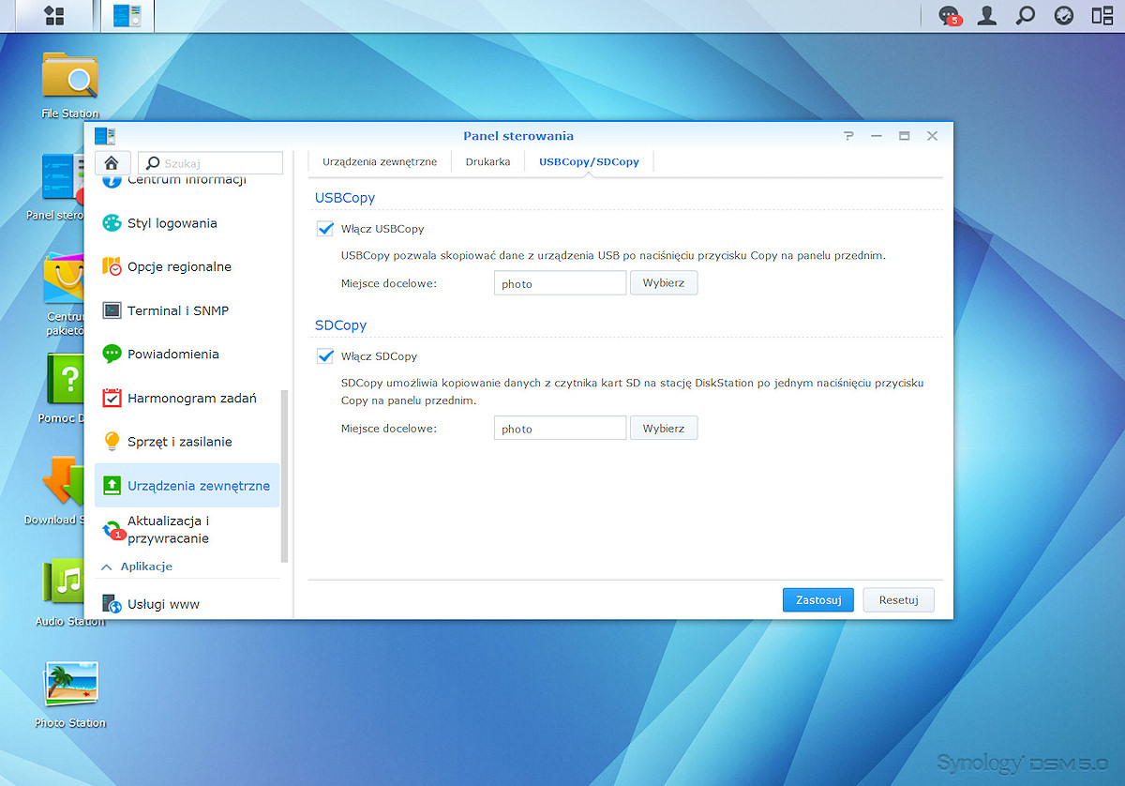Image resolution: width=1125 pixels, height=786 pixels.
Task: Uncheck Włącz USBCopy checkbox
Action: click(x=325, y=229)
